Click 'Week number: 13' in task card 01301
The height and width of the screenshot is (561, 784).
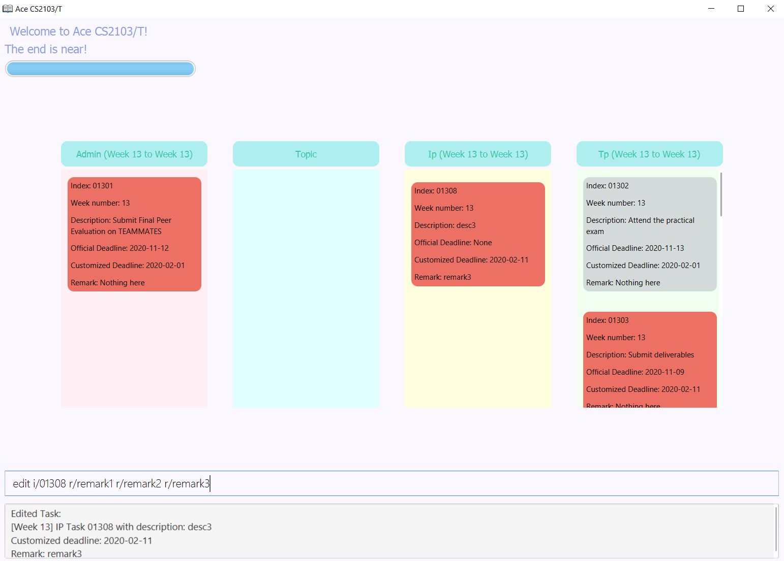[x=100, y=203]
